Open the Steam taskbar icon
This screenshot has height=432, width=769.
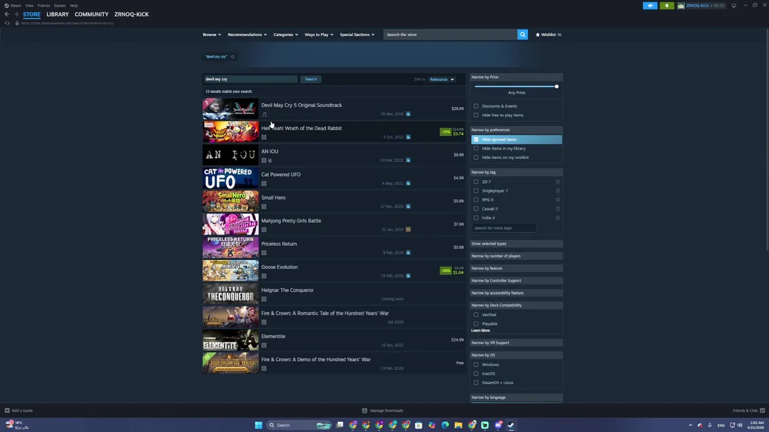511,425
